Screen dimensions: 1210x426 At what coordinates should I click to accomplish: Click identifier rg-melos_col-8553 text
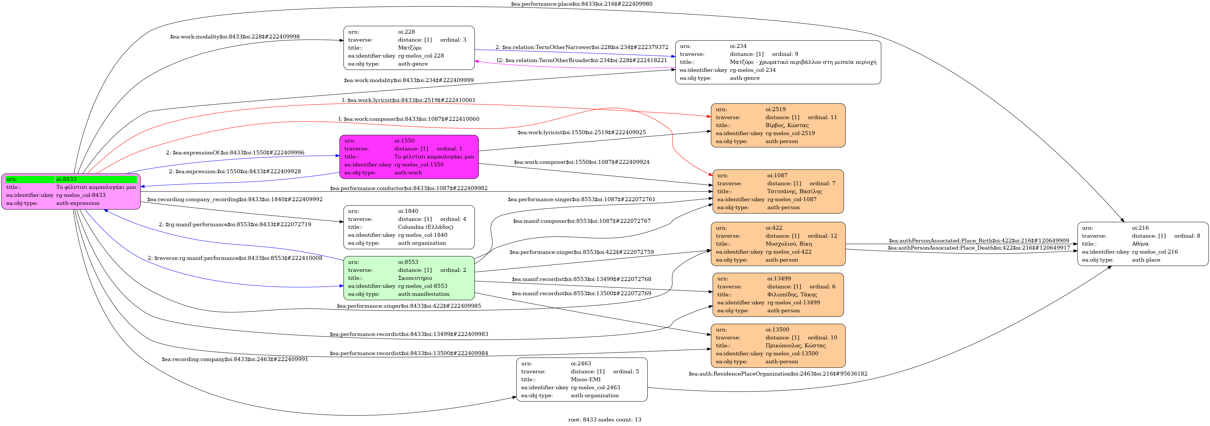coord(423,286)
